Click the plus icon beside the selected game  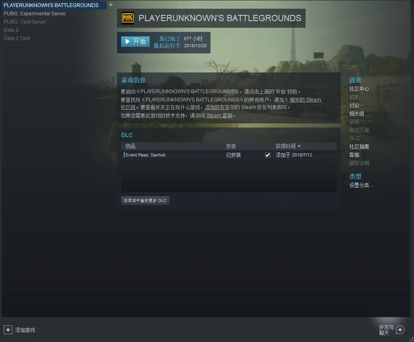coord(111,5)
